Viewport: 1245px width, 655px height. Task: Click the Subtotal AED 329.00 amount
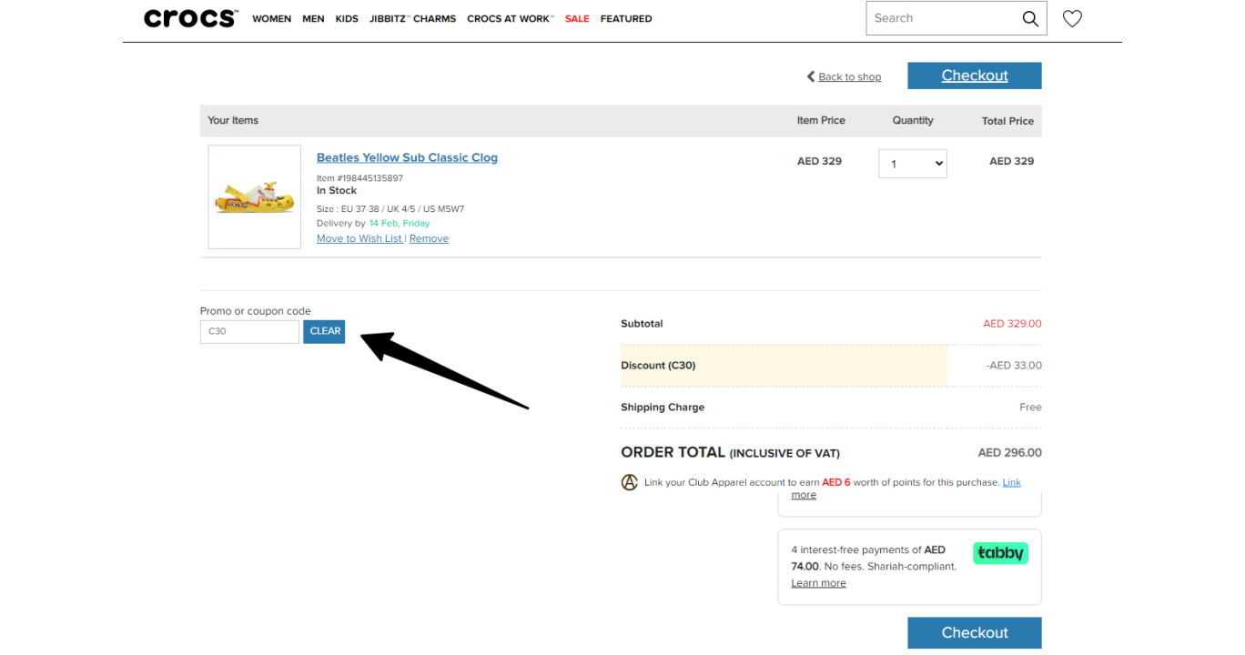(x=1012, y=324)
